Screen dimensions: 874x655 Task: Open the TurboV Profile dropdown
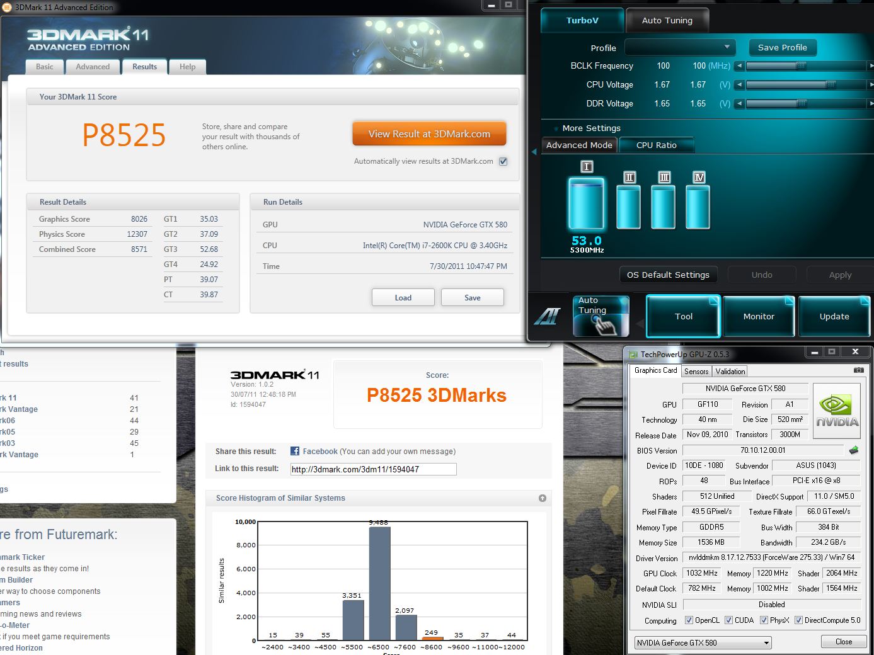[x=680, y=47]
